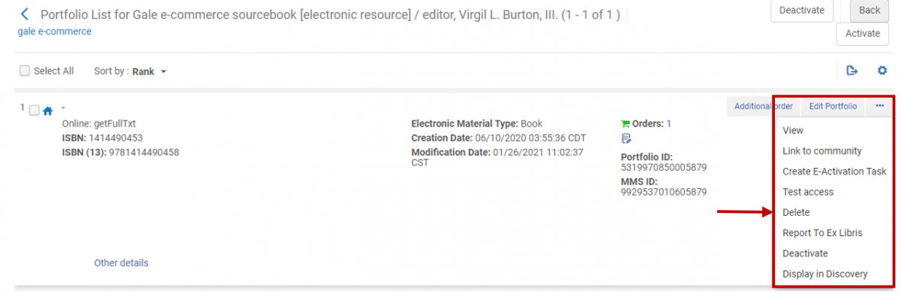Click the top Deactivate button
Screen dimensions: 901x293
(x=802, y=10)
